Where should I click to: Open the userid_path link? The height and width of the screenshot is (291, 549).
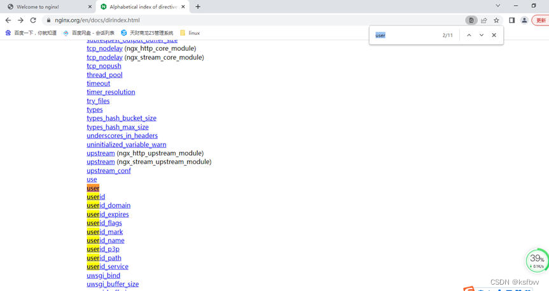[104, 258]
